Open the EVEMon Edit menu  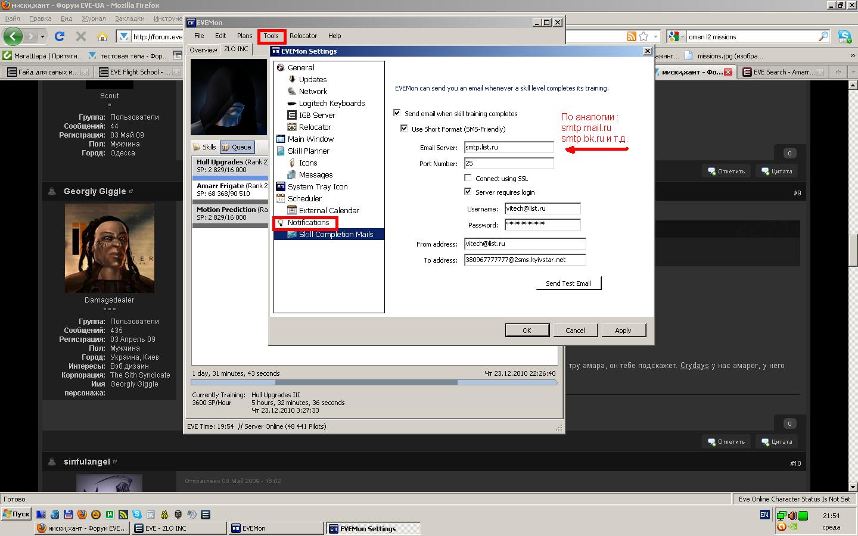[x=220, y=36]
